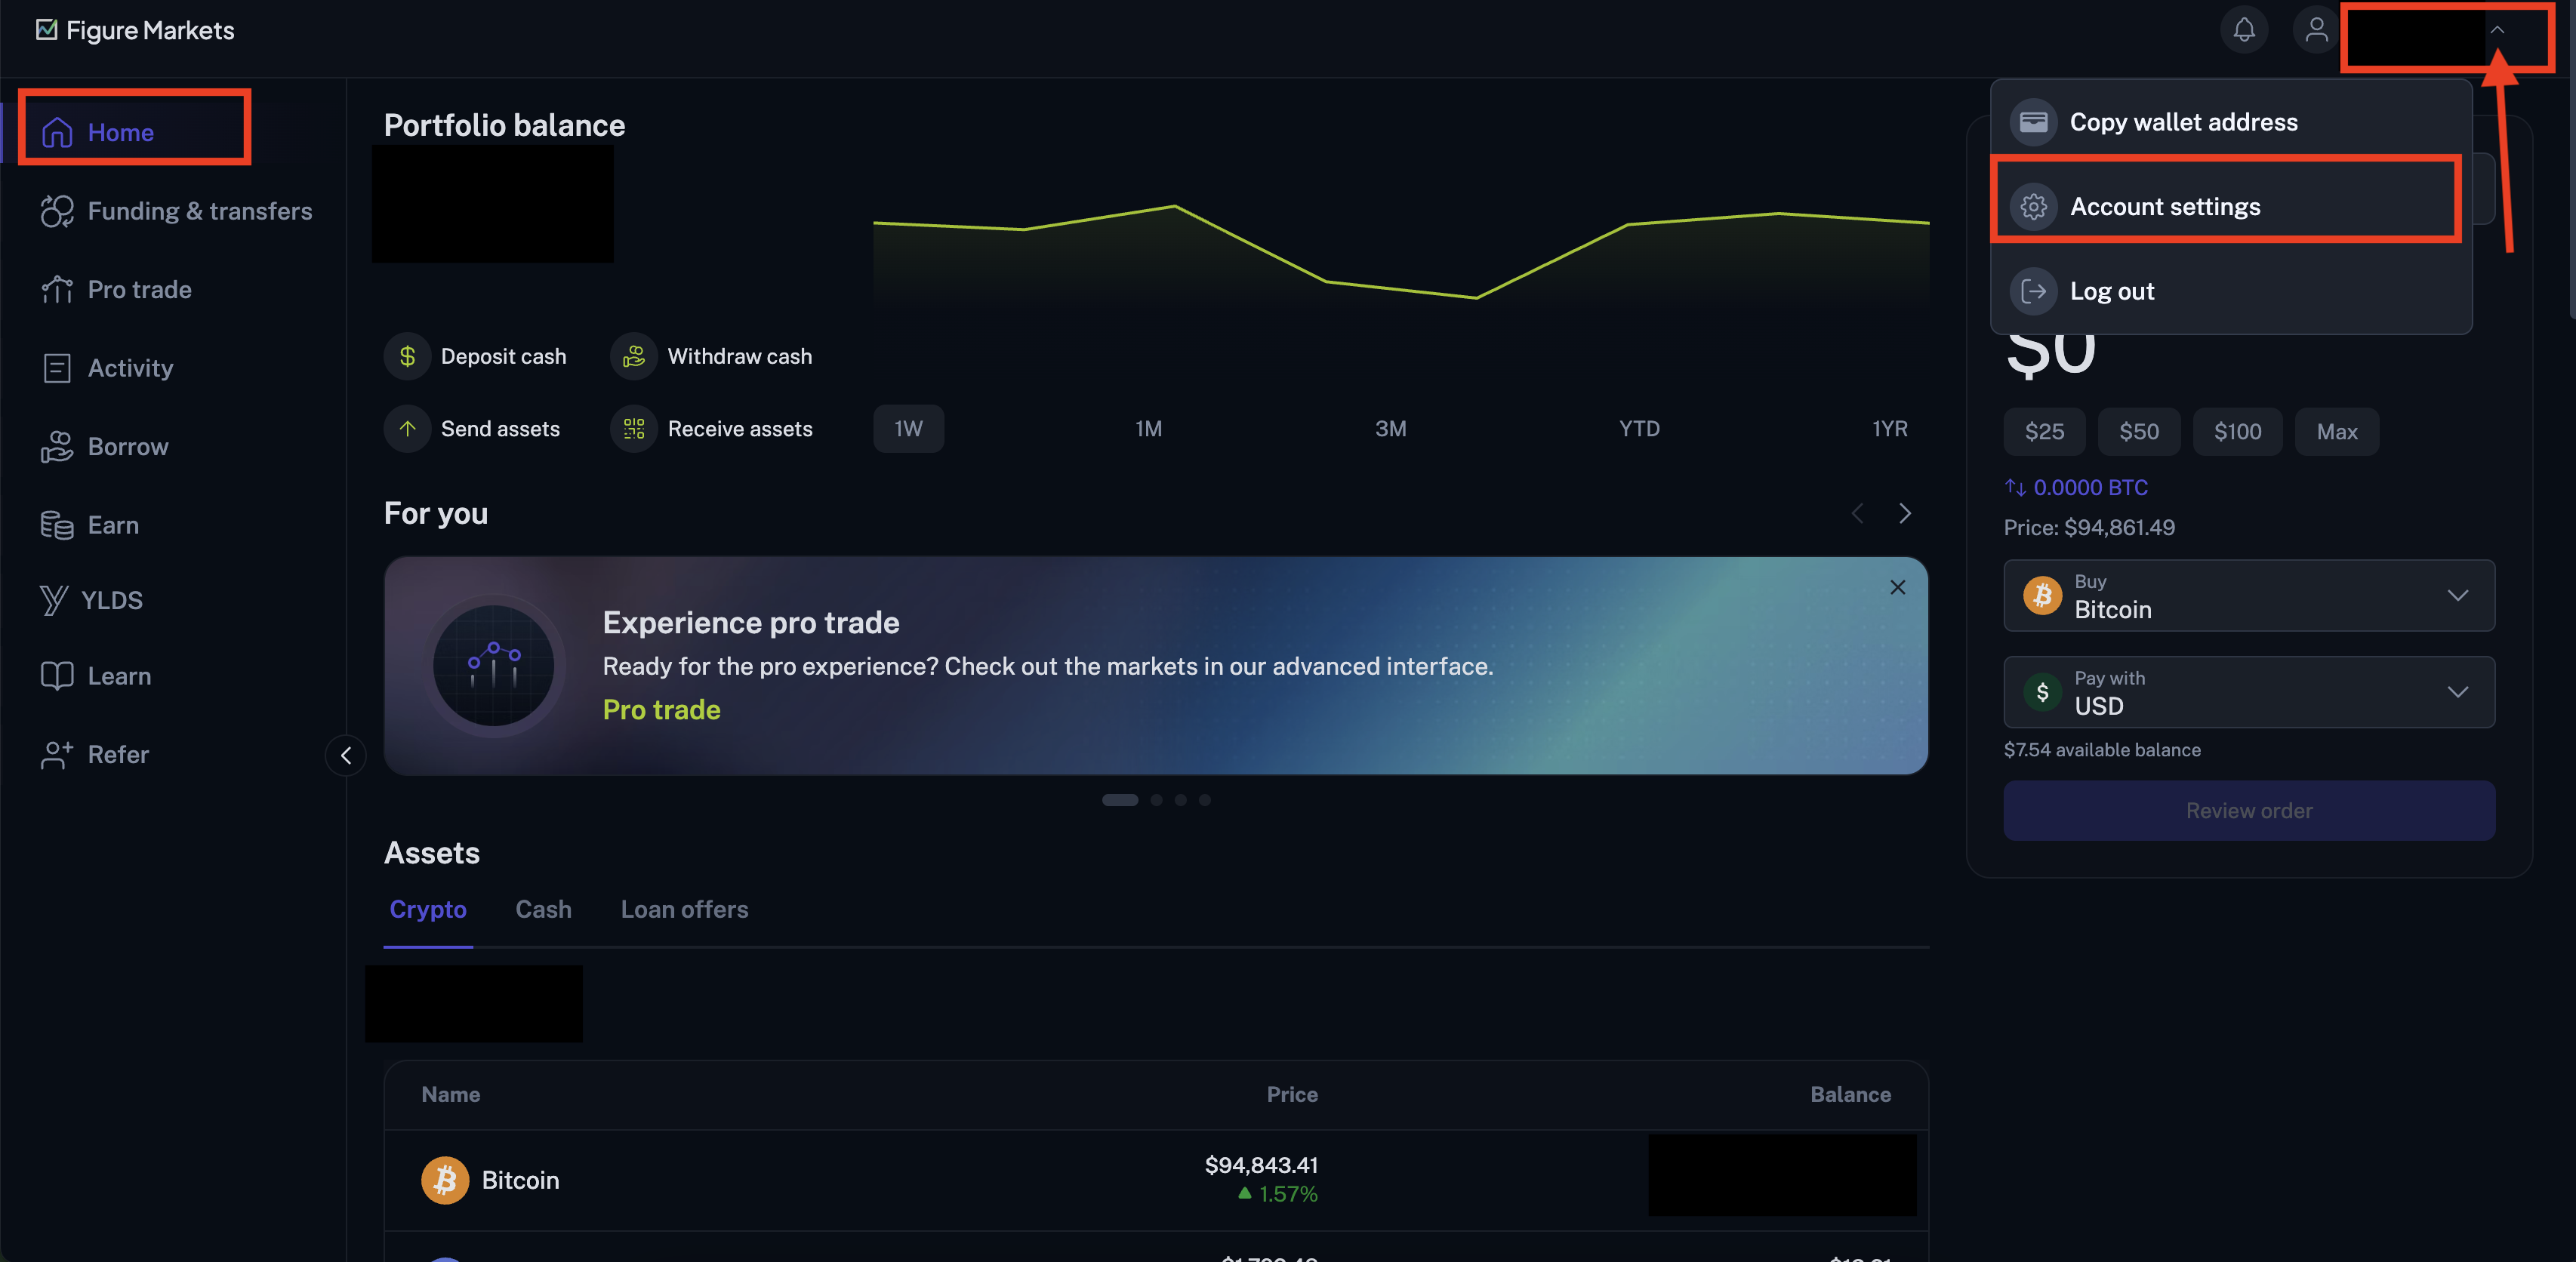2576x1262 pixels.
Task: Click Receive assets QR icon
Action: click(x=634, y=429)
